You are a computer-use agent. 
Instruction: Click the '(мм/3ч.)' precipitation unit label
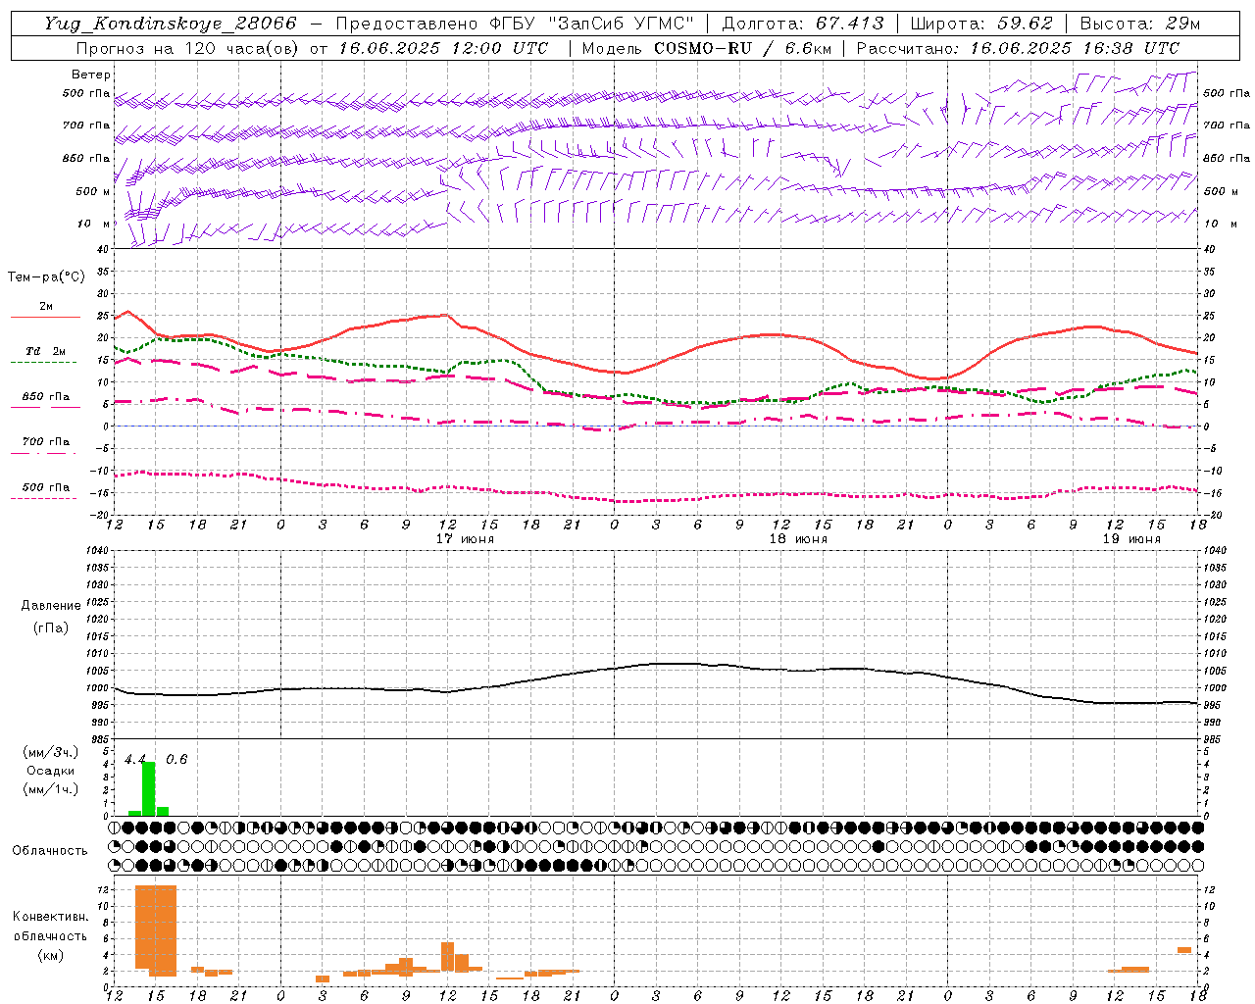[x=51, y=752]
